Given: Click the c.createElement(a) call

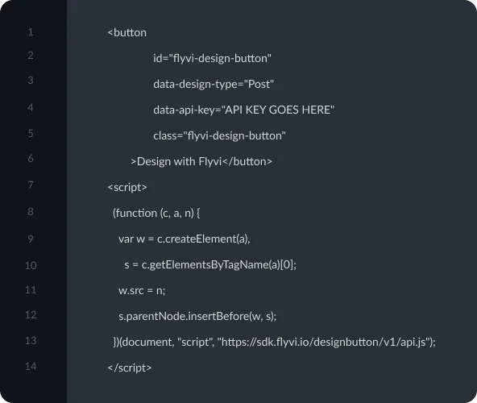Looking at the screenshot, I should (x=203, y=239).
